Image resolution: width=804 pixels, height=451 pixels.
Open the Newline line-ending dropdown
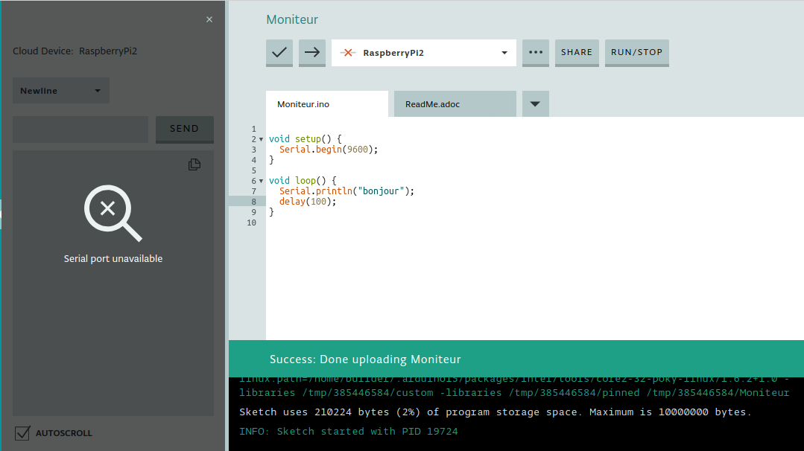[60, 90]
